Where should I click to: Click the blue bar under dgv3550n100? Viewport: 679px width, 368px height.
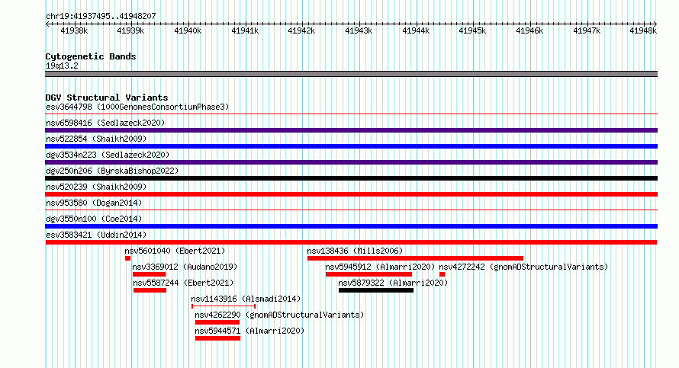tap(351, 226)
